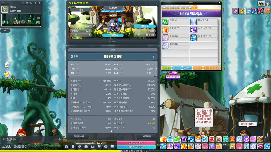
Task: Open the character menu icon in bottom bar
Action: point(73,147)
